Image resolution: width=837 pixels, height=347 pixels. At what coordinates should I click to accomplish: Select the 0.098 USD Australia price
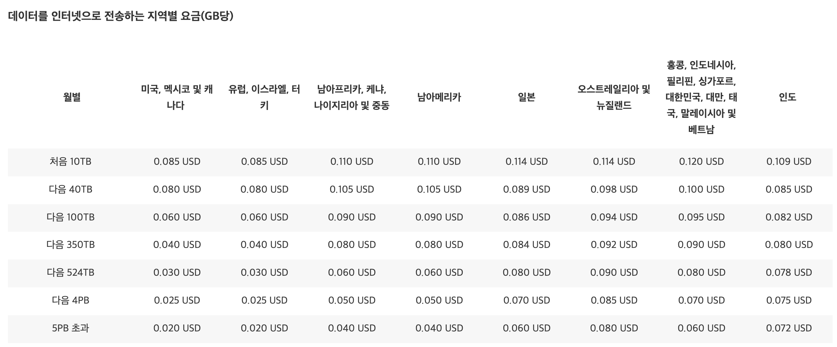[614, 189]
